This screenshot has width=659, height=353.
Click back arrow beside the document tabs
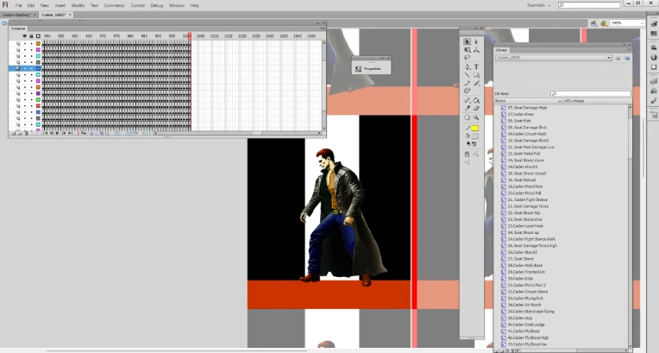click(x=4, y=23)
